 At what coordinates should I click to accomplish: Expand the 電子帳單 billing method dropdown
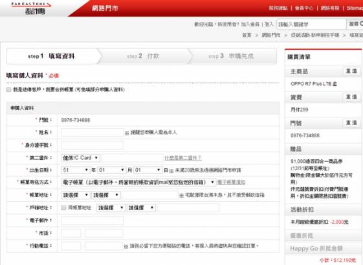138,182
